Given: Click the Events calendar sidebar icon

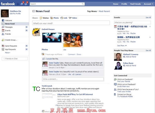Looking at the screenshot, I should (x=3, y=30).
